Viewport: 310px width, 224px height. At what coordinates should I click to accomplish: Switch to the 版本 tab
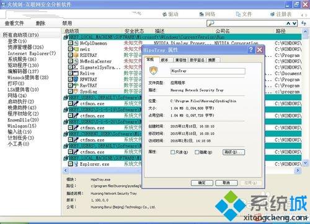coord(164,60)
